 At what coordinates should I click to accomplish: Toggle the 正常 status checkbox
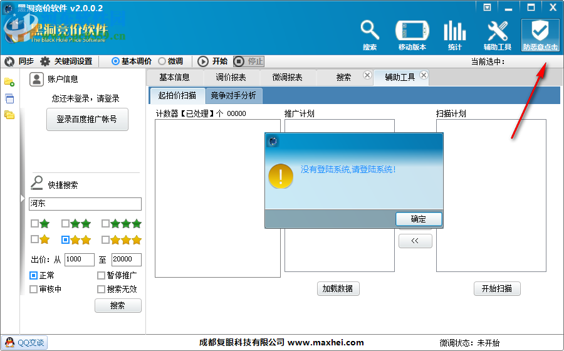(33, 276)
